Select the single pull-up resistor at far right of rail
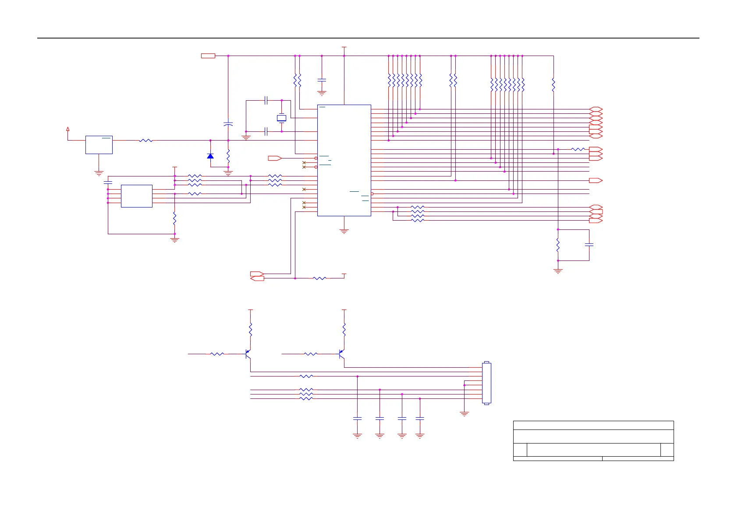Screen dimensions: 738x521 pos(553,84)
